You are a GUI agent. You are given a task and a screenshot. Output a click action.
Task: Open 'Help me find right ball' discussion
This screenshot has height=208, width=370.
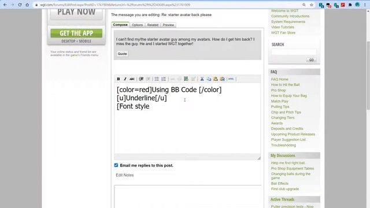288,163
